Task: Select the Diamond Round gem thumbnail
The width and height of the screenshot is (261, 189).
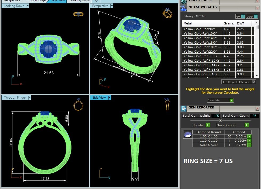Action: point(188,135)
